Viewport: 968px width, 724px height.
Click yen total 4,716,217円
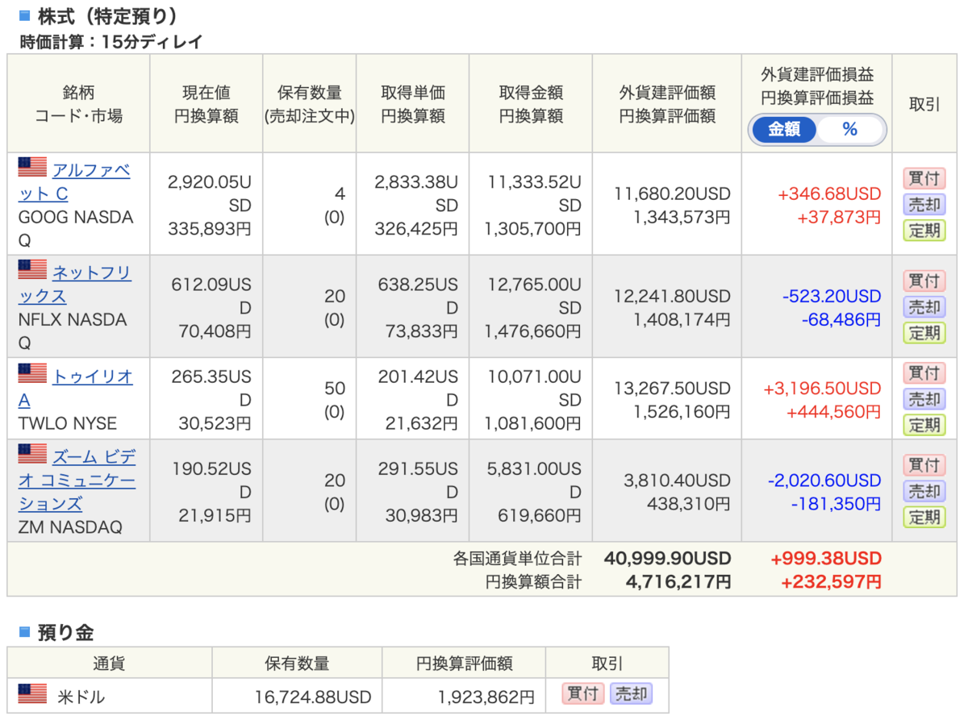click(678, 581)
